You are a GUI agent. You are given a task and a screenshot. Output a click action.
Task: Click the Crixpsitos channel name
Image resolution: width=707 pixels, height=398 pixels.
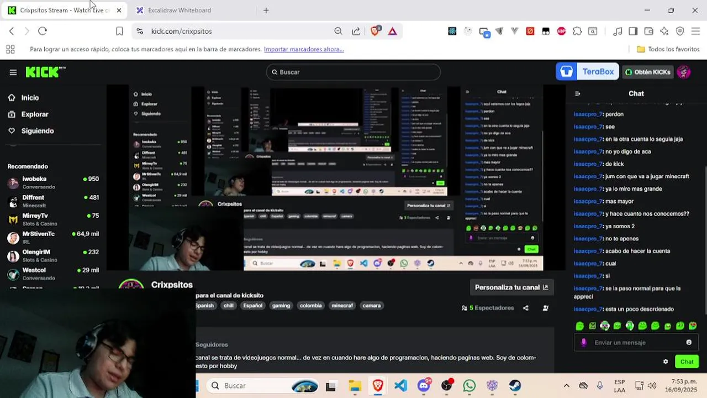tap(172, 285)
